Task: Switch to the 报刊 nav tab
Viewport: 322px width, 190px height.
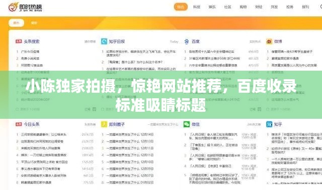Action: pyautogui.click(x=305, y=7)
